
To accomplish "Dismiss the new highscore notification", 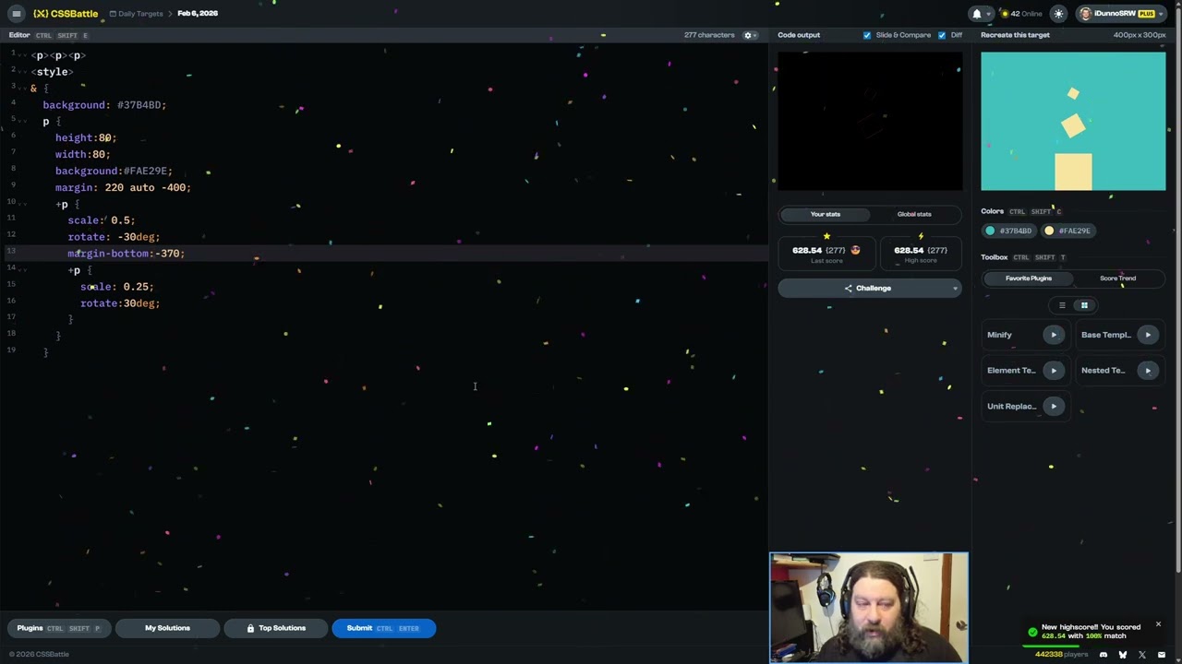I will pyautogui.click(x=1158, y=624).
